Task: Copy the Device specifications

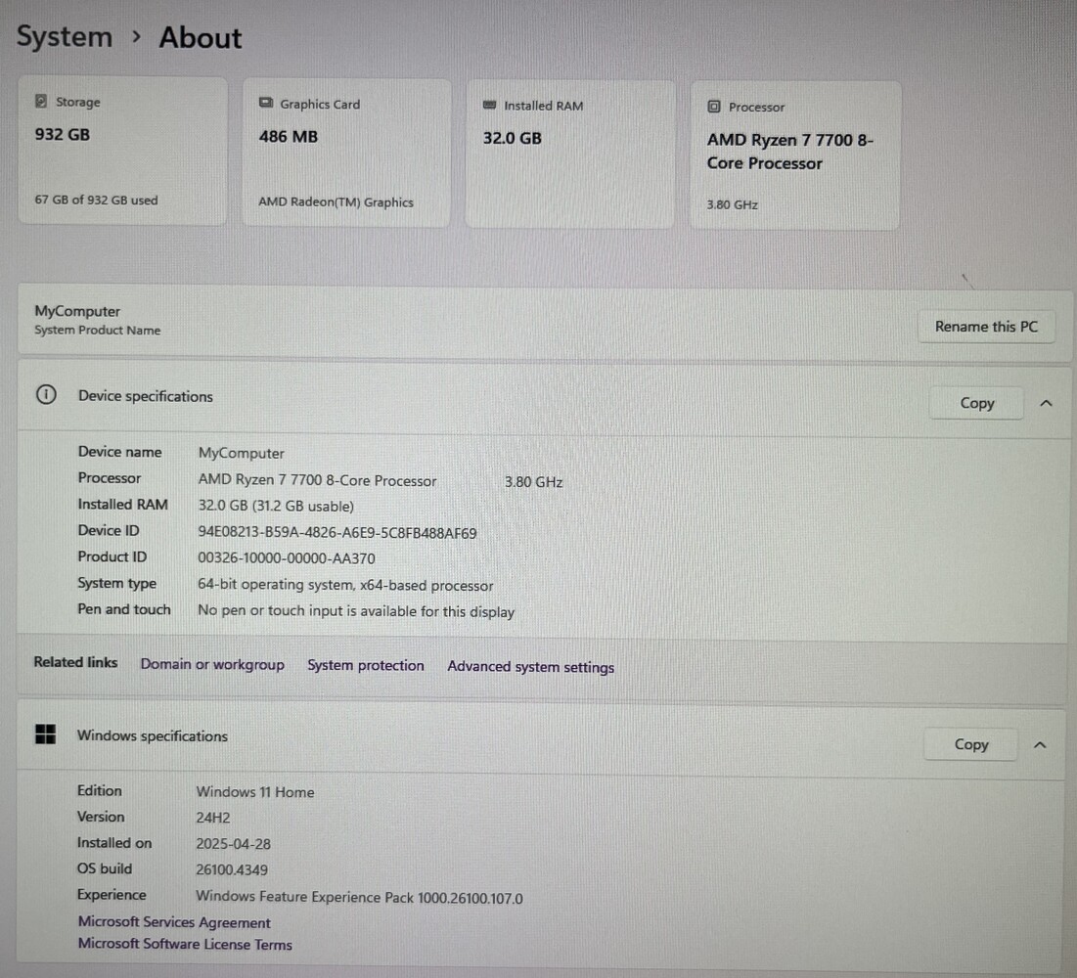Action: (976, 403)
